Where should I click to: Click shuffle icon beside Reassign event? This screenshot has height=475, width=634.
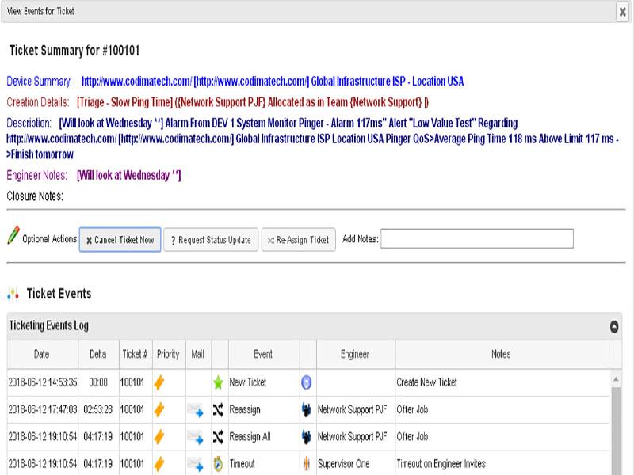pos(218,410)
